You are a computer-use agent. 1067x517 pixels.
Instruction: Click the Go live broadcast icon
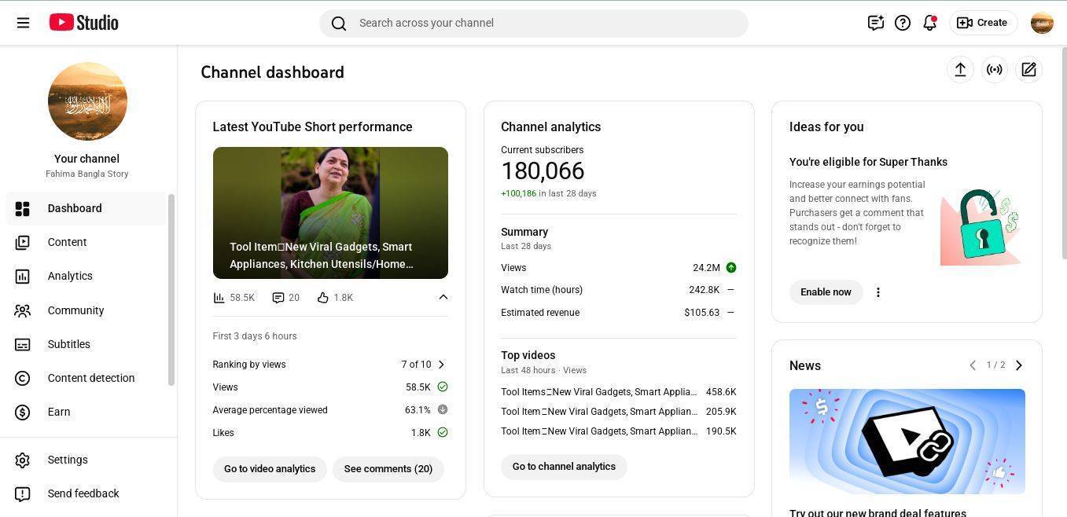(x=995, y=70)
